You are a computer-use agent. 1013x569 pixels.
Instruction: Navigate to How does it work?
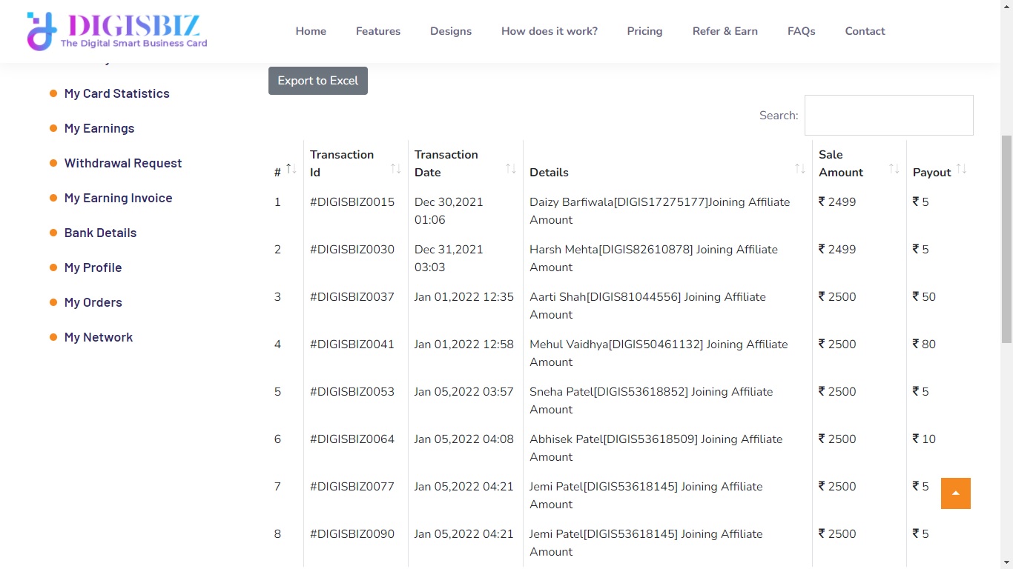[x=549, y=31]
